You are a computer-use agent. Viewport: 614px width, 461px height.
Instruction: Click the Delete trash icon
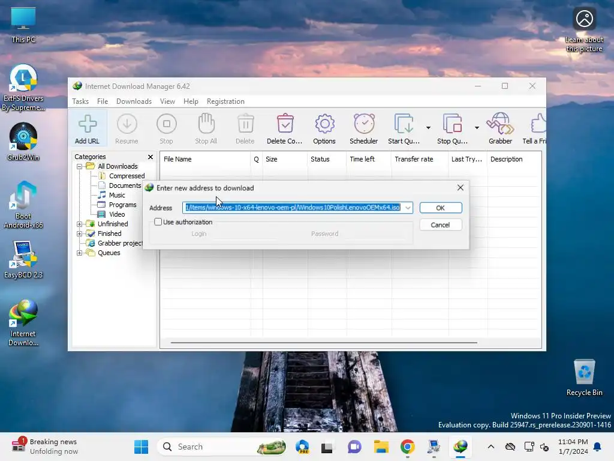[245, 128]
